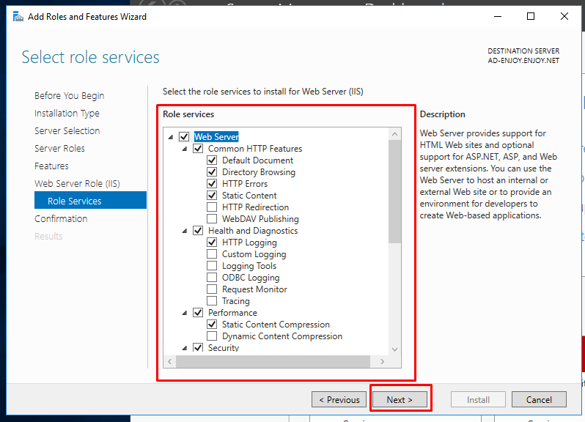The width and height of the screenshot is (585, 422).
Task: Click the vertical scrollbar down arrow
Action: [394, 349]
